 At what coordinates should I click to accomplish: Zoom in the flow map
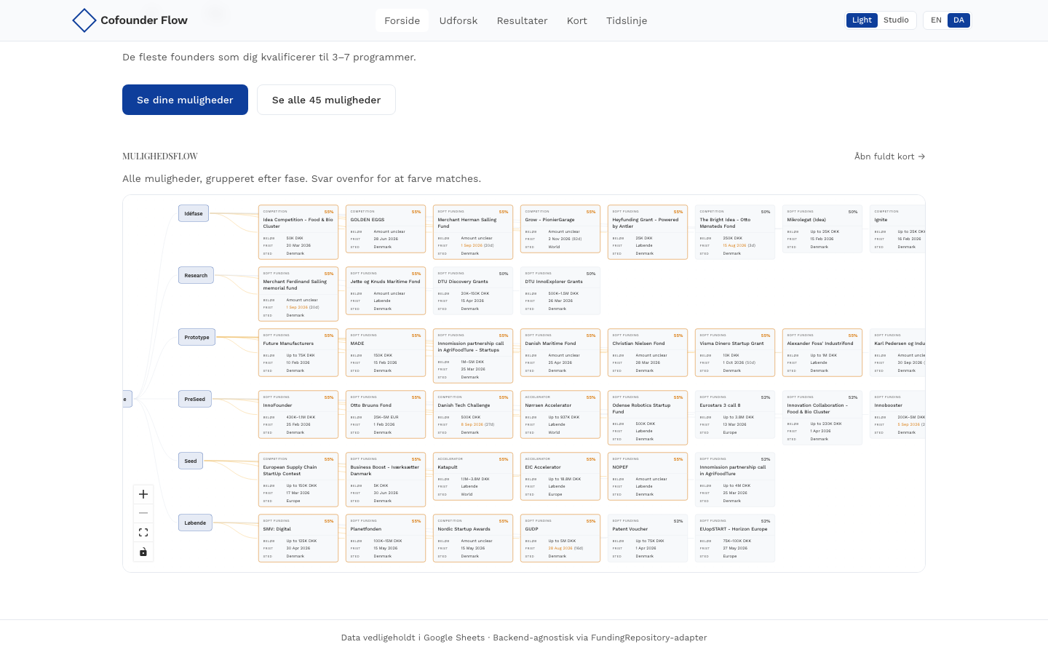[x=143, y=494]
